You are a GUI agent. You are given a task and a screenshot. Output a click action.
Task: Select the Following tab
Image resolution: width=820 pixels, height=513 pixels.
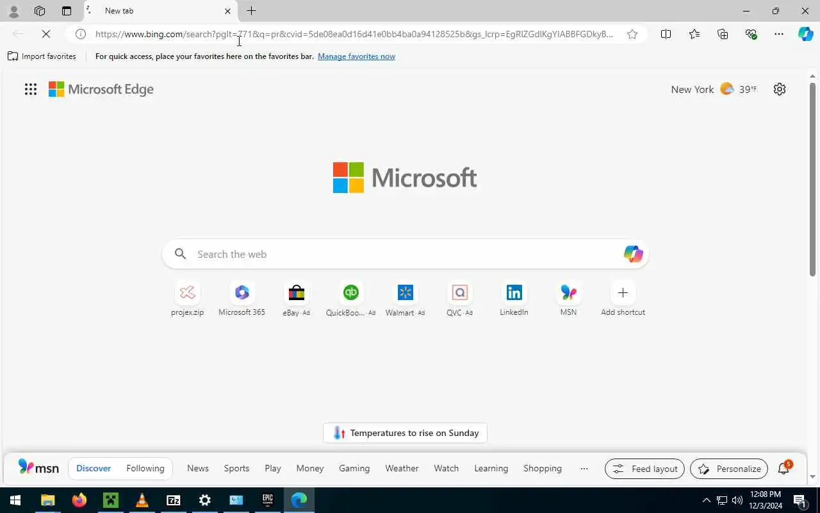click(145, 468)
